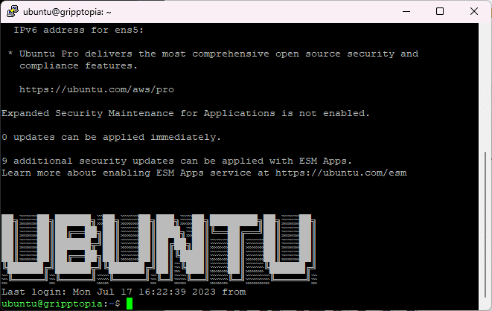Click the 'Ubuntu Pro delivers' bullet line
The height and width of the screenshot is (311, 492).
click(216, 54)
